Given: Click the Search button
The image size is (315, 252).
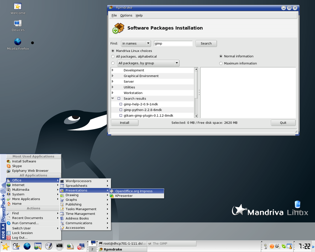Looking at the screenshot, I should pos(206,44).
